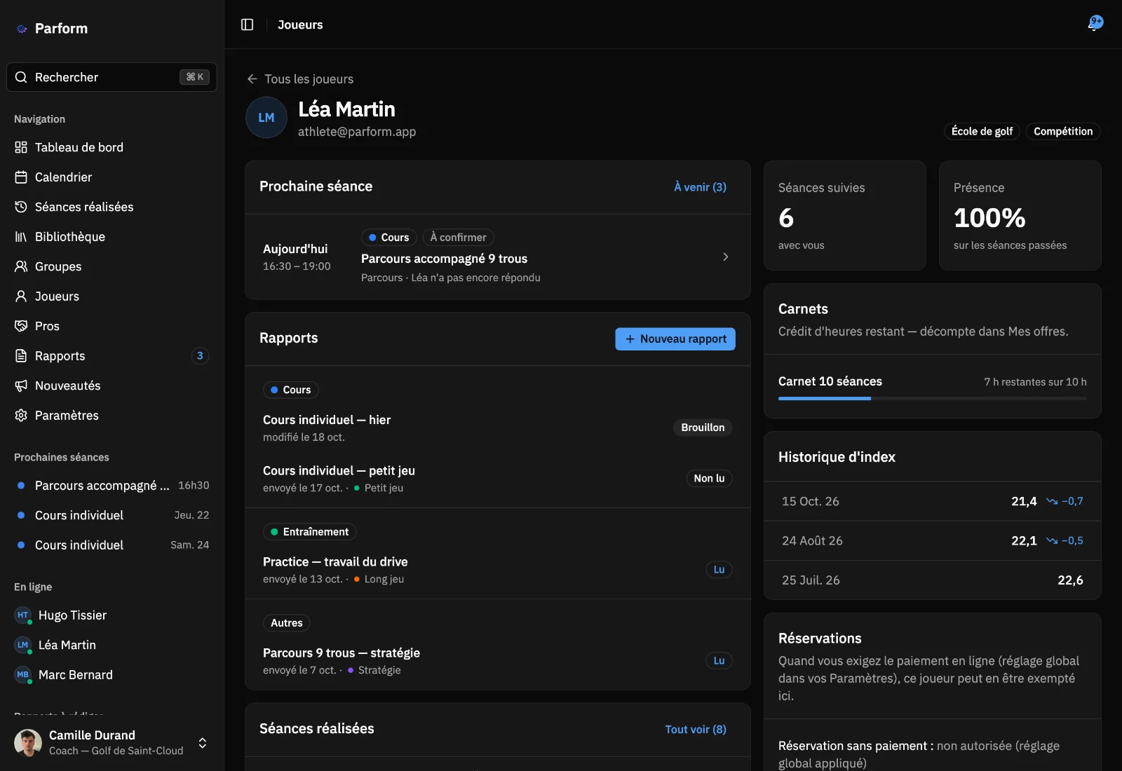Open the À venir (3) link
Image resolution: width=1122 pixels, height=771 pixels.
[x=700, y=187]
